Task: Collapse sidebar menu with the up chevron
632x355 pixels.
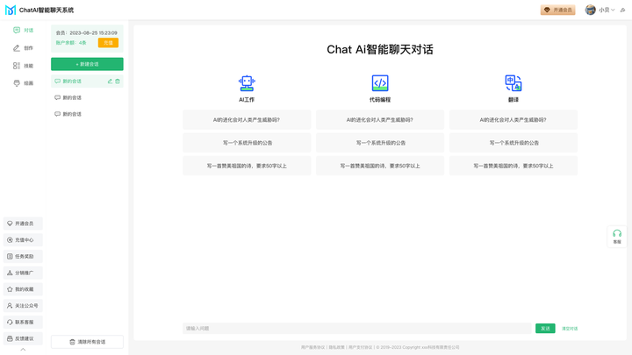Action: 23,350
